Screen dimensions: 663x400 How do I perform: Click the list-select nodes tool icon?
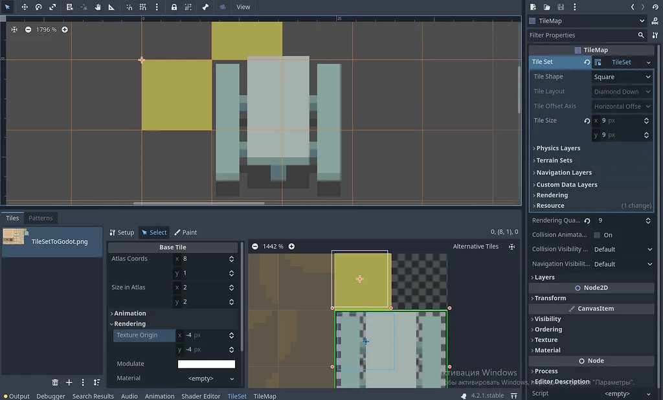70,6
